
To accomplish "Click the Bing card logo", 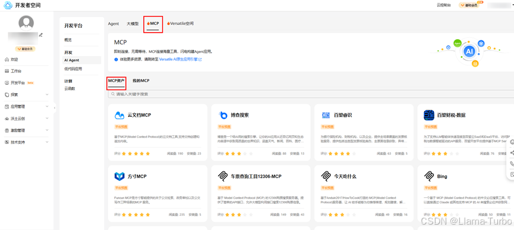I will click(x=429, y=176).
